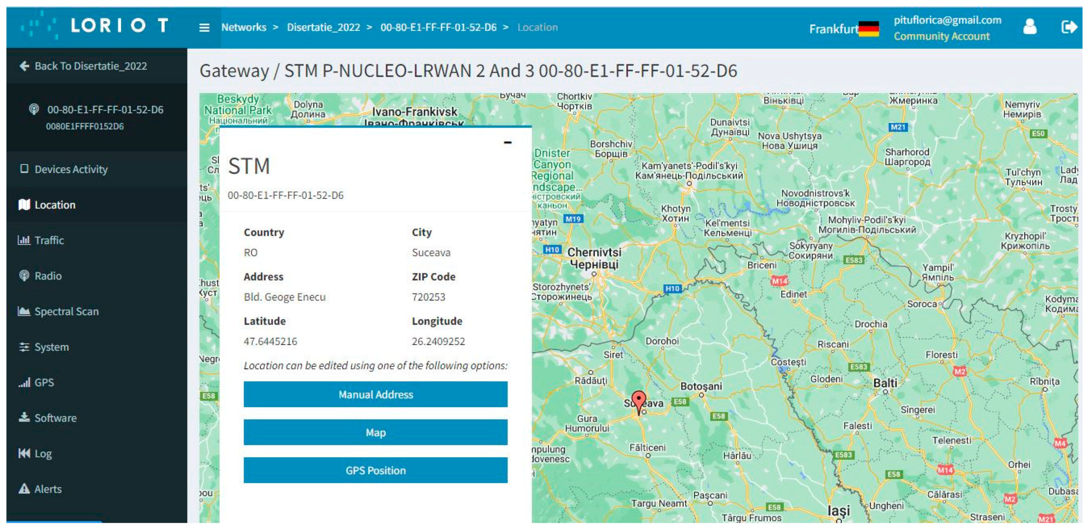This screenshot has height=532, width=1091.
Task: Click the logout arrow icon
Action: [1068, 27]
